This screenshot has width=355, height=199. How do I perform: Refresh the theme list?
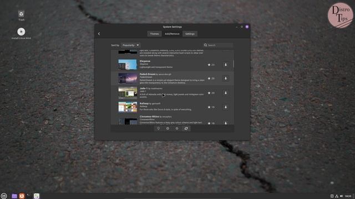[186, 128]
